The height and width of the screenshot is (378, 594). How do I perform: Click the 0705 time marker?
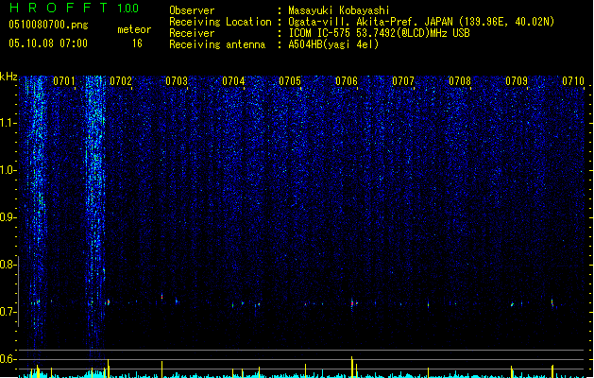click(290, 81)
